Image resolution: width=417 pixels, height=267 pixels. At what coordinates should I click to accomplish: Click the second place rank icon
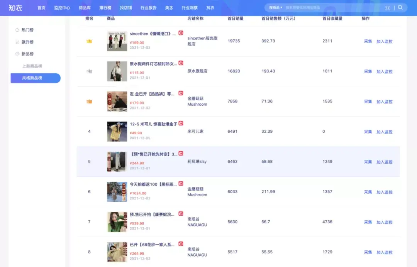tap(89, 71)
